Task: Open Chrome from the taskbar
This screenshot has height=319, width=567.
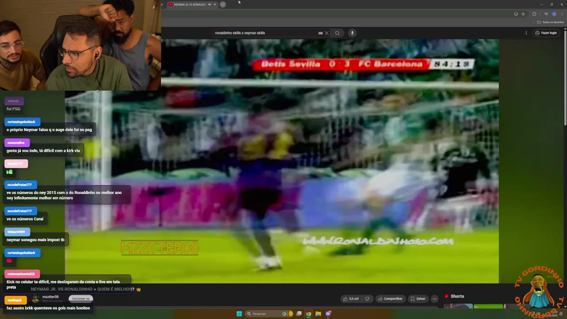Action: pyautogui.click(x=308, y=314)
